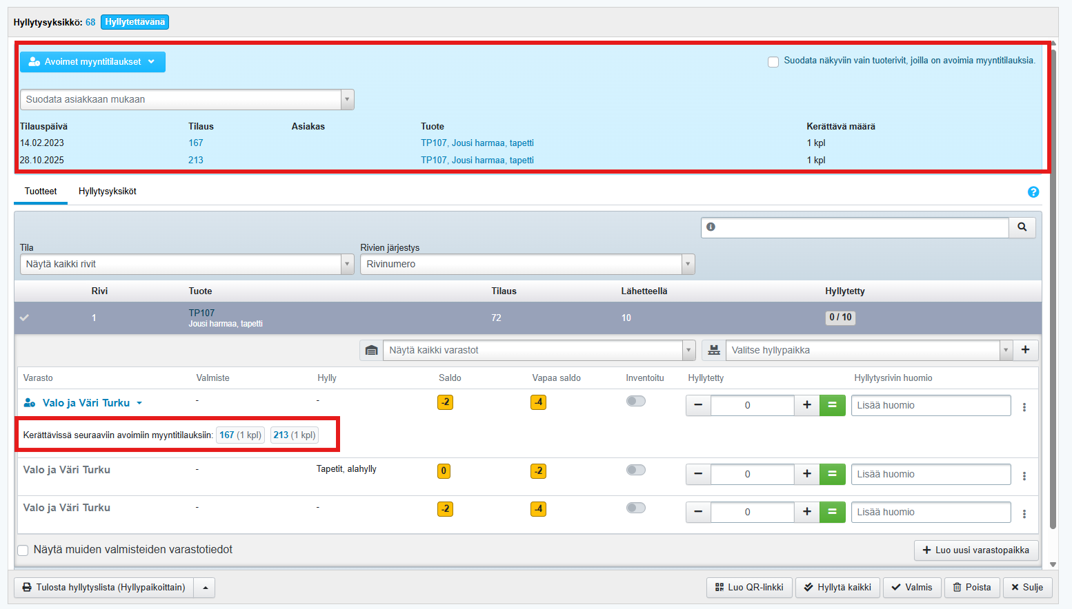Click the blue help question mark icon
The height and width of the screenshot is (609, 1072).
coord(1033,192)
